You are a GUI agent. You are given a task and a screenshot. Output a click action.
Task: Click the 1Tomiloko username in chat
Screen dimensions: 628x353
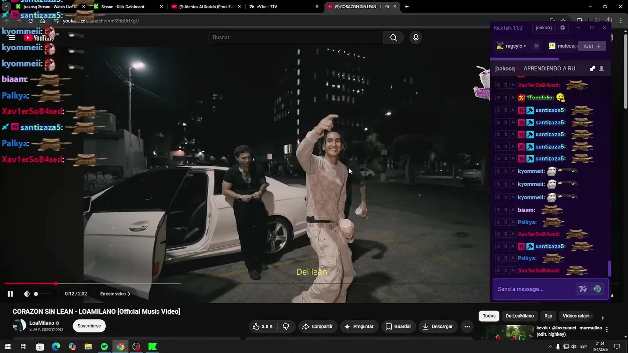point(540,98)
